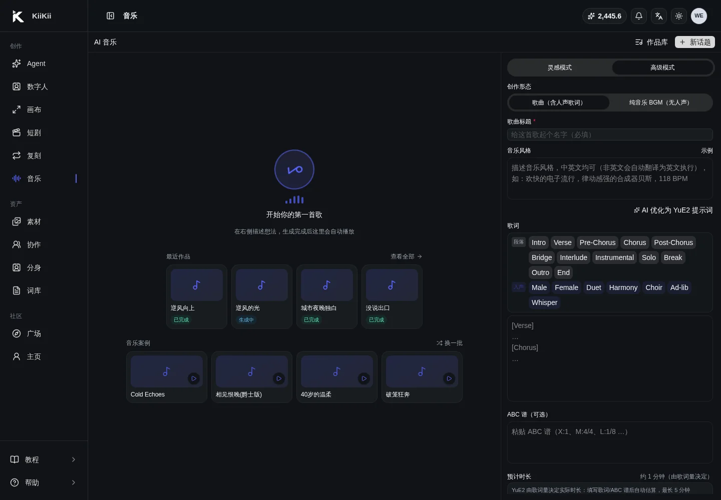The height and width of the screenshot is (500, 721).
Task: Open notifications bell icon
Action: [639, 16]
